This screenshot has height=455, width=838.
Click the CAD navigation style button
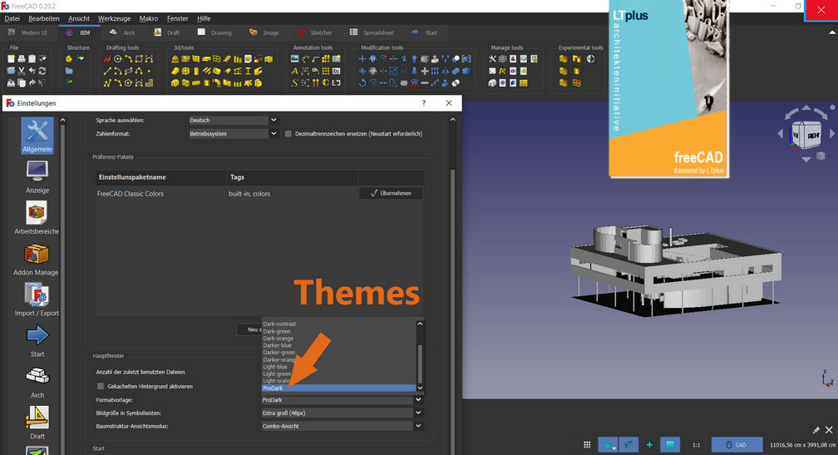coord(737,444)
